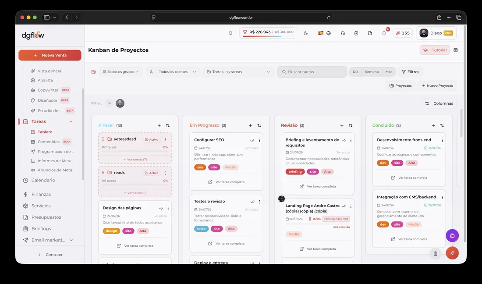Select the Semana view tab
Screen dimensions: 482x284
(372, 72)
